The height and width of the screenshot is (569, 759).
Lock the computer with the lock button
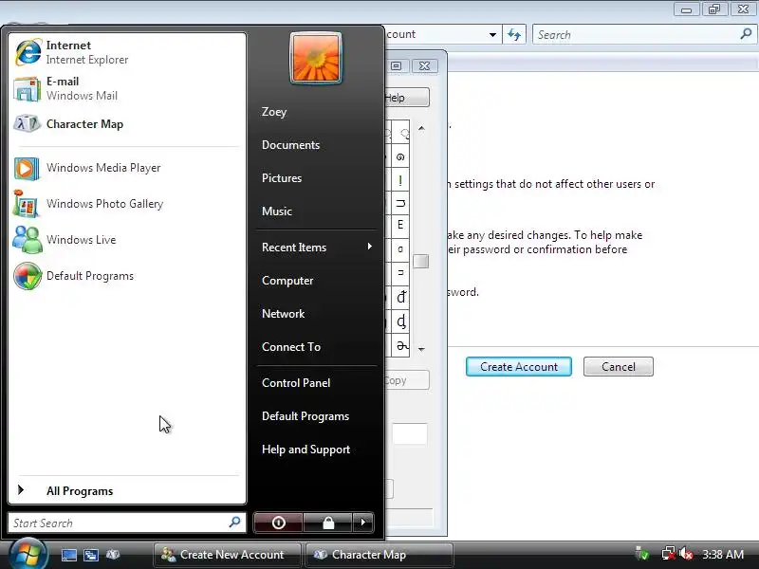pos(328,523)
